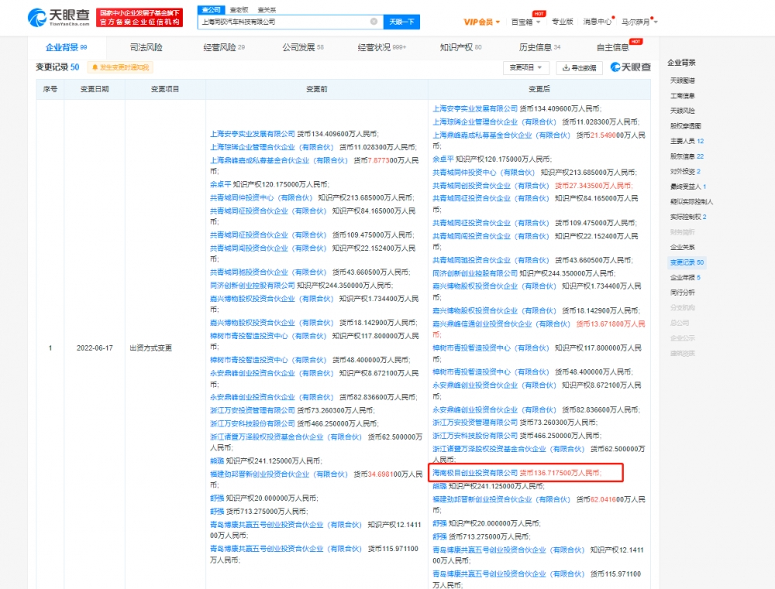Switch to the 查公司 search tab
The width and height of the screenshot is (775, 589).
coord(211,9)
